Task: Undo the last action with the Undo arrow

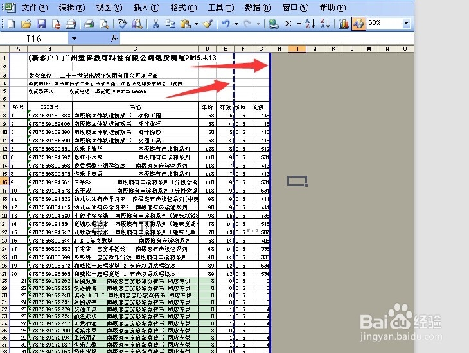Action: coord(226,24)
